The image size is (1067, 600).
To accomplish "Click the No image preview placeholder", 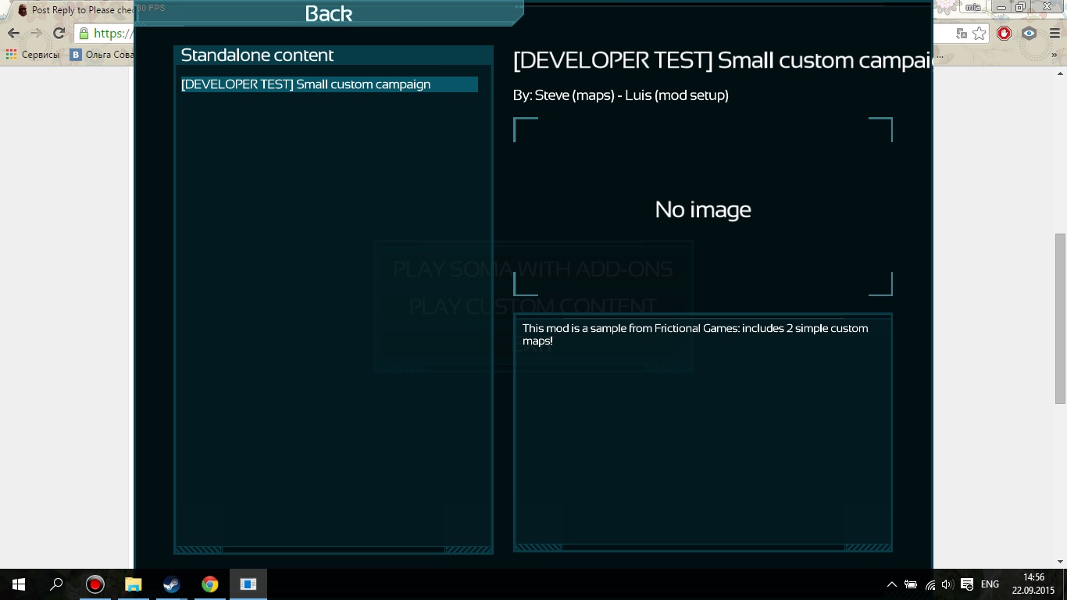I will point(702,209).
